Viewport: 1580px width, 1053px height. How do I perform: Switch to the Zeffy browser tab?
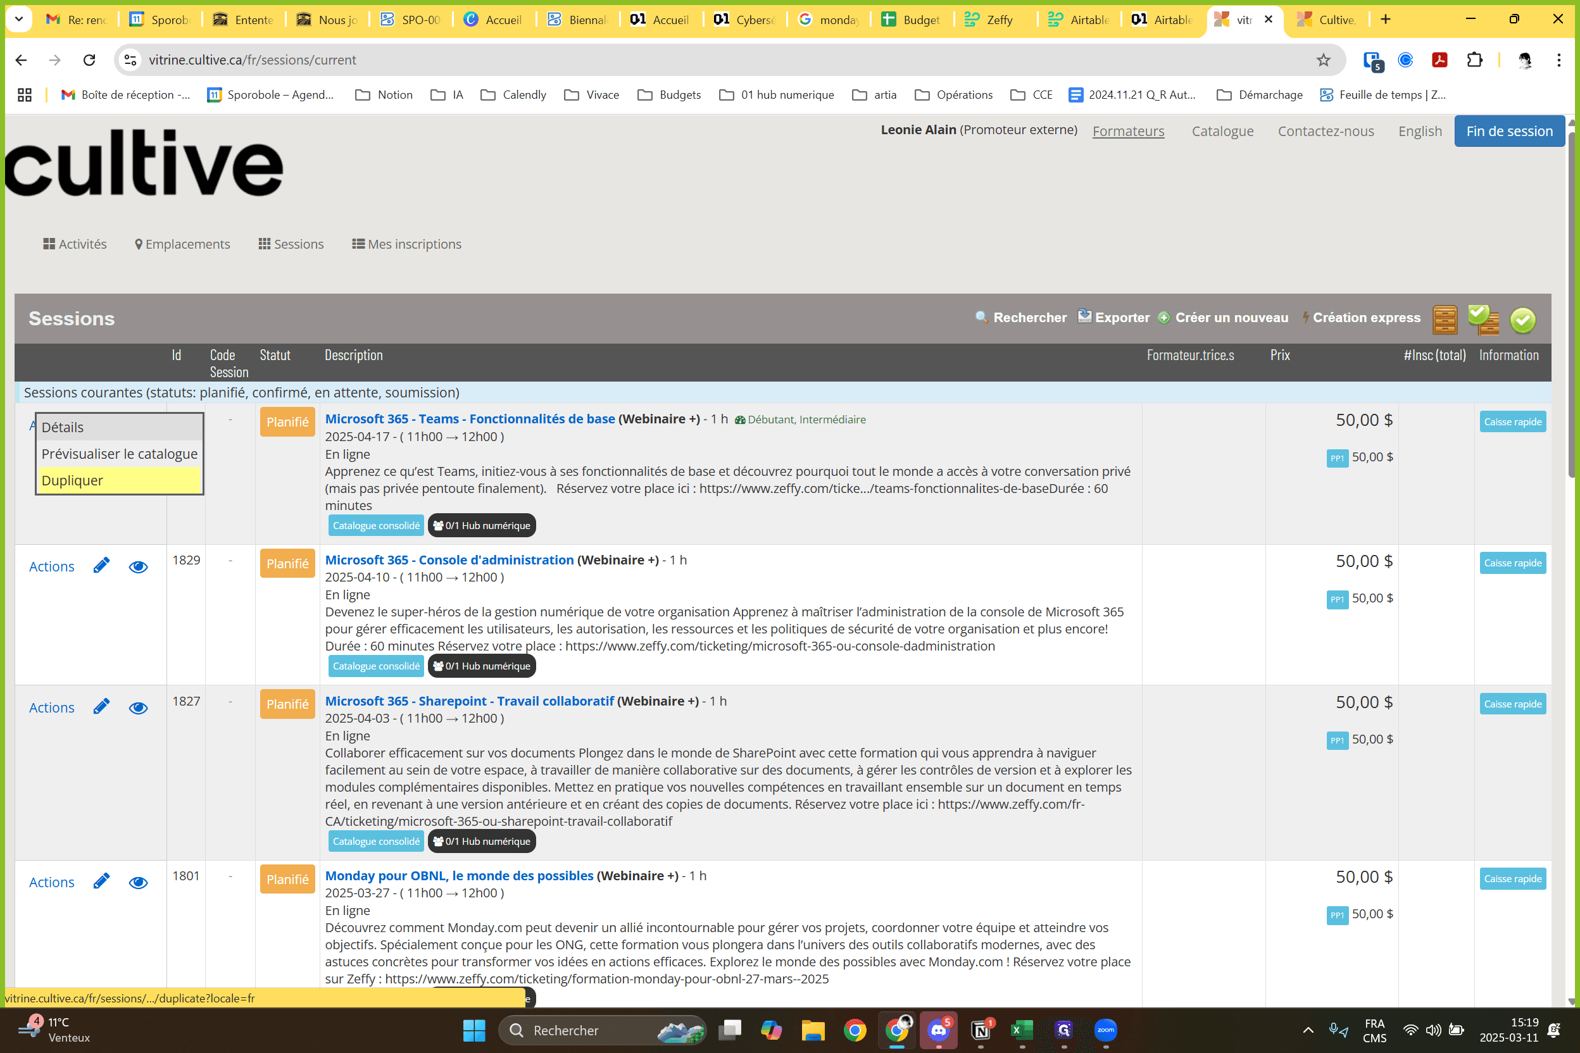coord(996,20)
